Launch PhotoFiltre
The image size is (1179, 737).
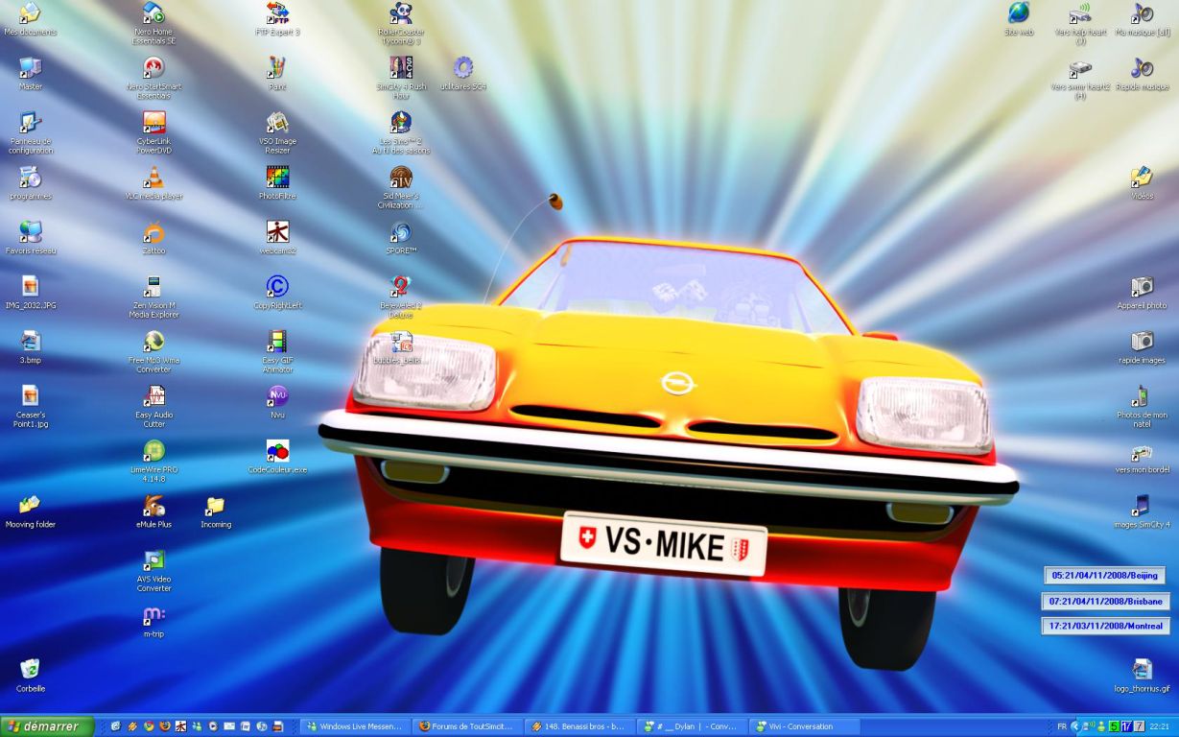tap(277, 178)
